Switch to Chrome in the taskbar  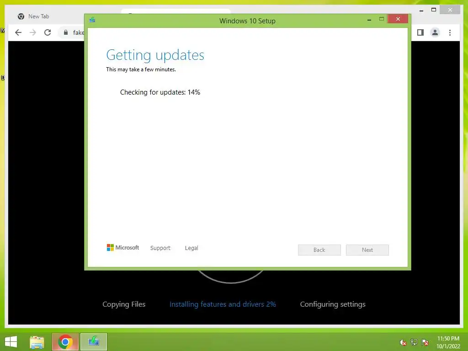[65, 342]
